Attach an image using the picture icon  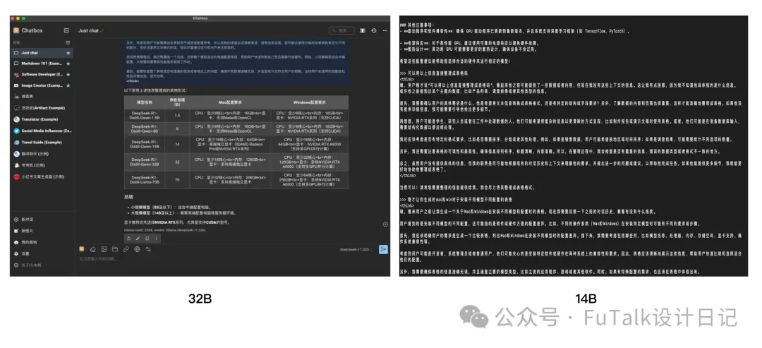pos(104,249)
